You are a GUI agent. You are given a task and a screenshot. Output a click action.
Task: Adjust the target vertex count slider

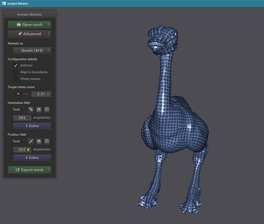[21, 94]
